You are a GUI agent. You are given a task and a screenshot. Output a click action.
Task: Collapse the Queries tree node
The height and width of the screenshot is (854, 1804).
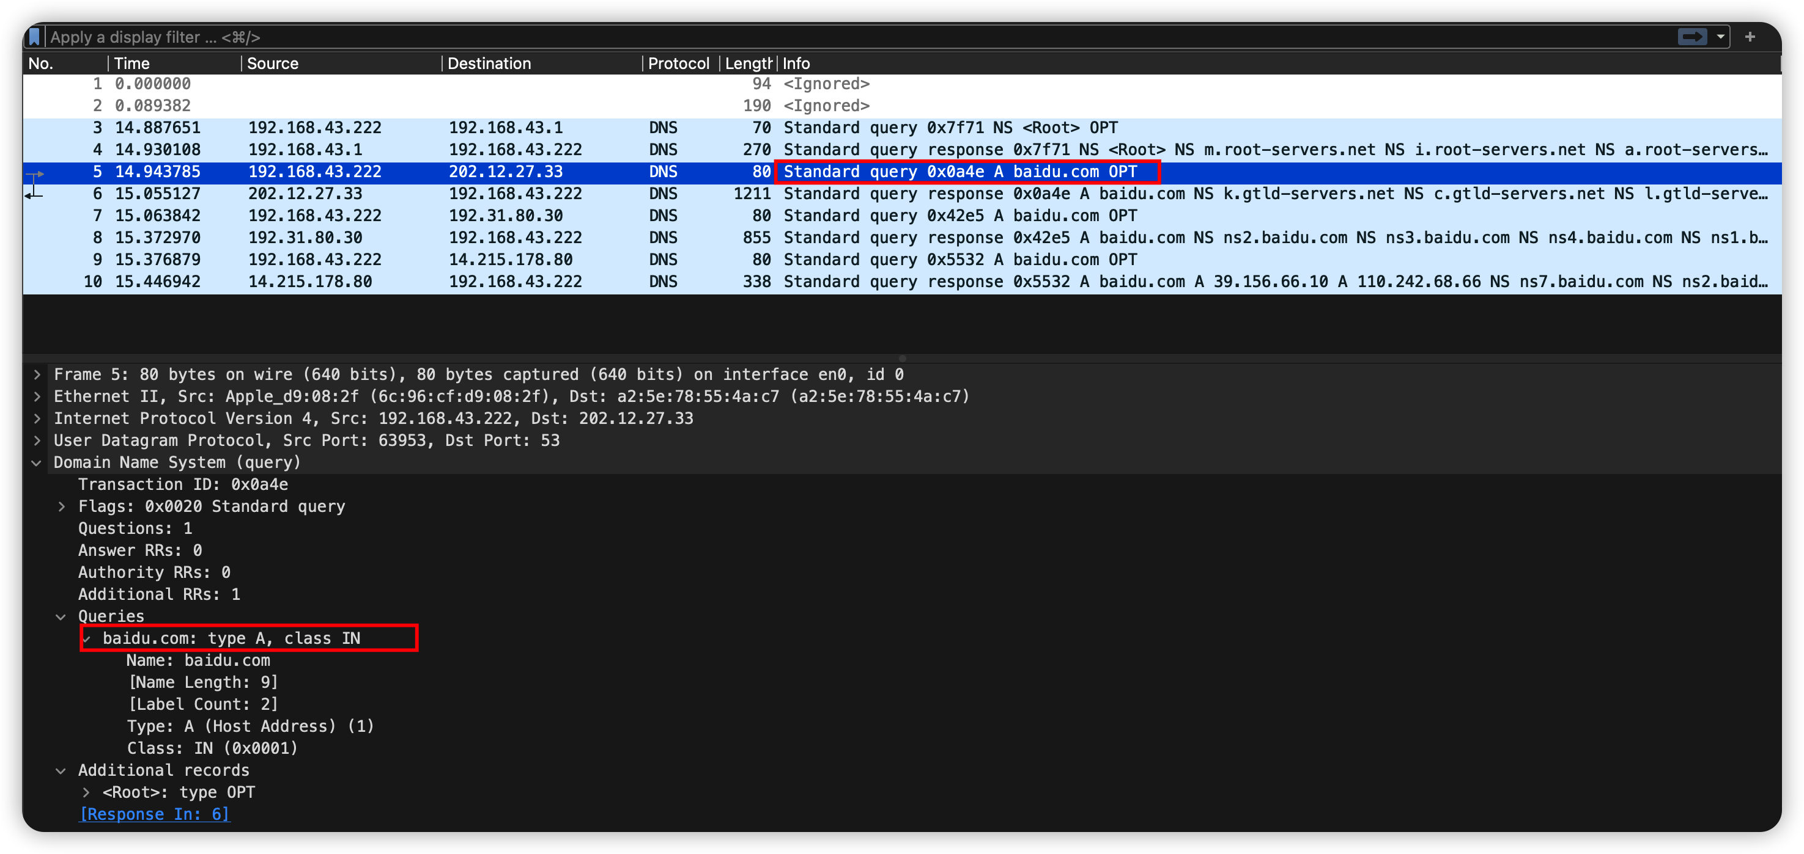pyautogui.click(x=61, y=617)
